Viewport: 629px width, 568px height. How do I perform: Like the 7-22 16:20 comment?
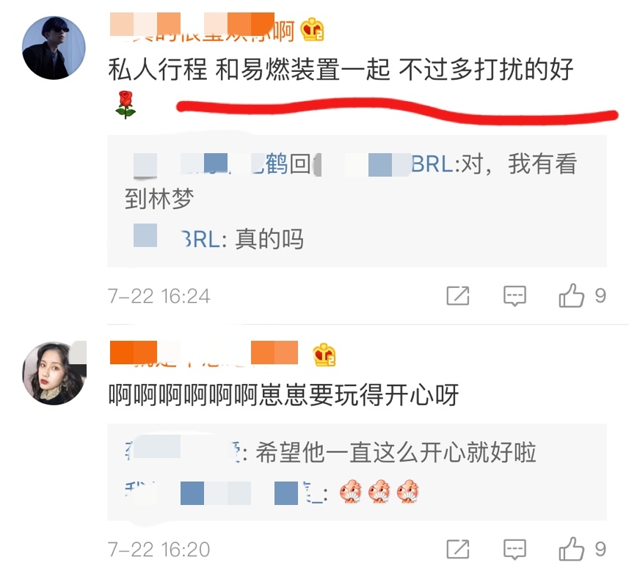(x=571, y=549)
